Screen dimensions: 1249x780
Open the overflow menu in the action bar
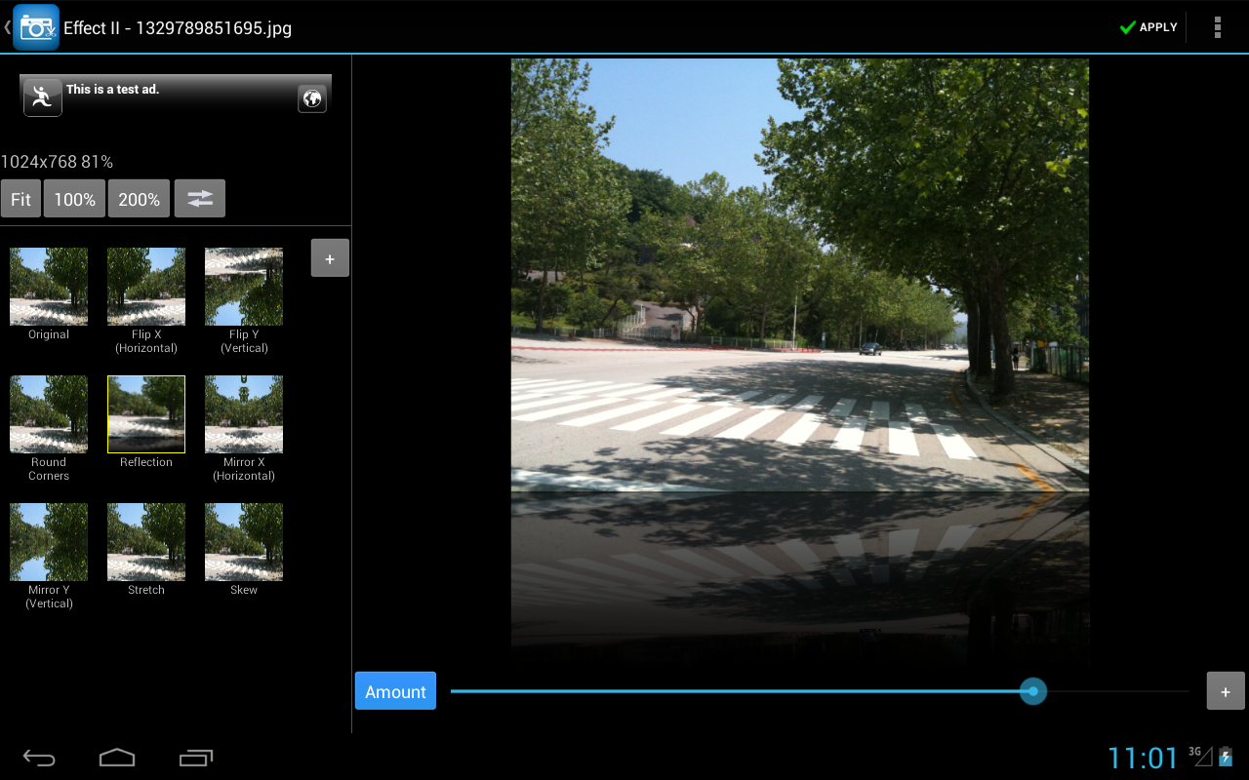pos(1218,26)
